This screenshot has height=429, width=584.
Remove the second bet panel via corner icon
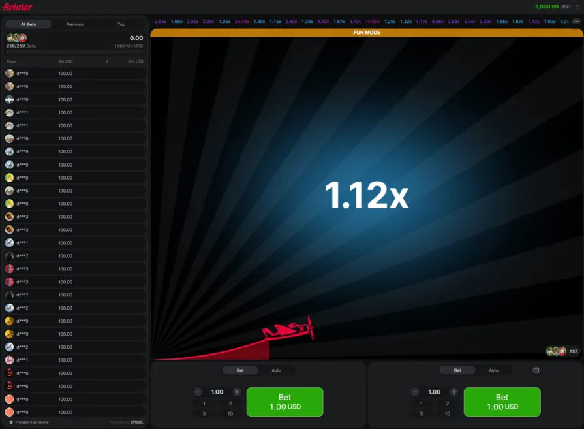coord(536,370)
